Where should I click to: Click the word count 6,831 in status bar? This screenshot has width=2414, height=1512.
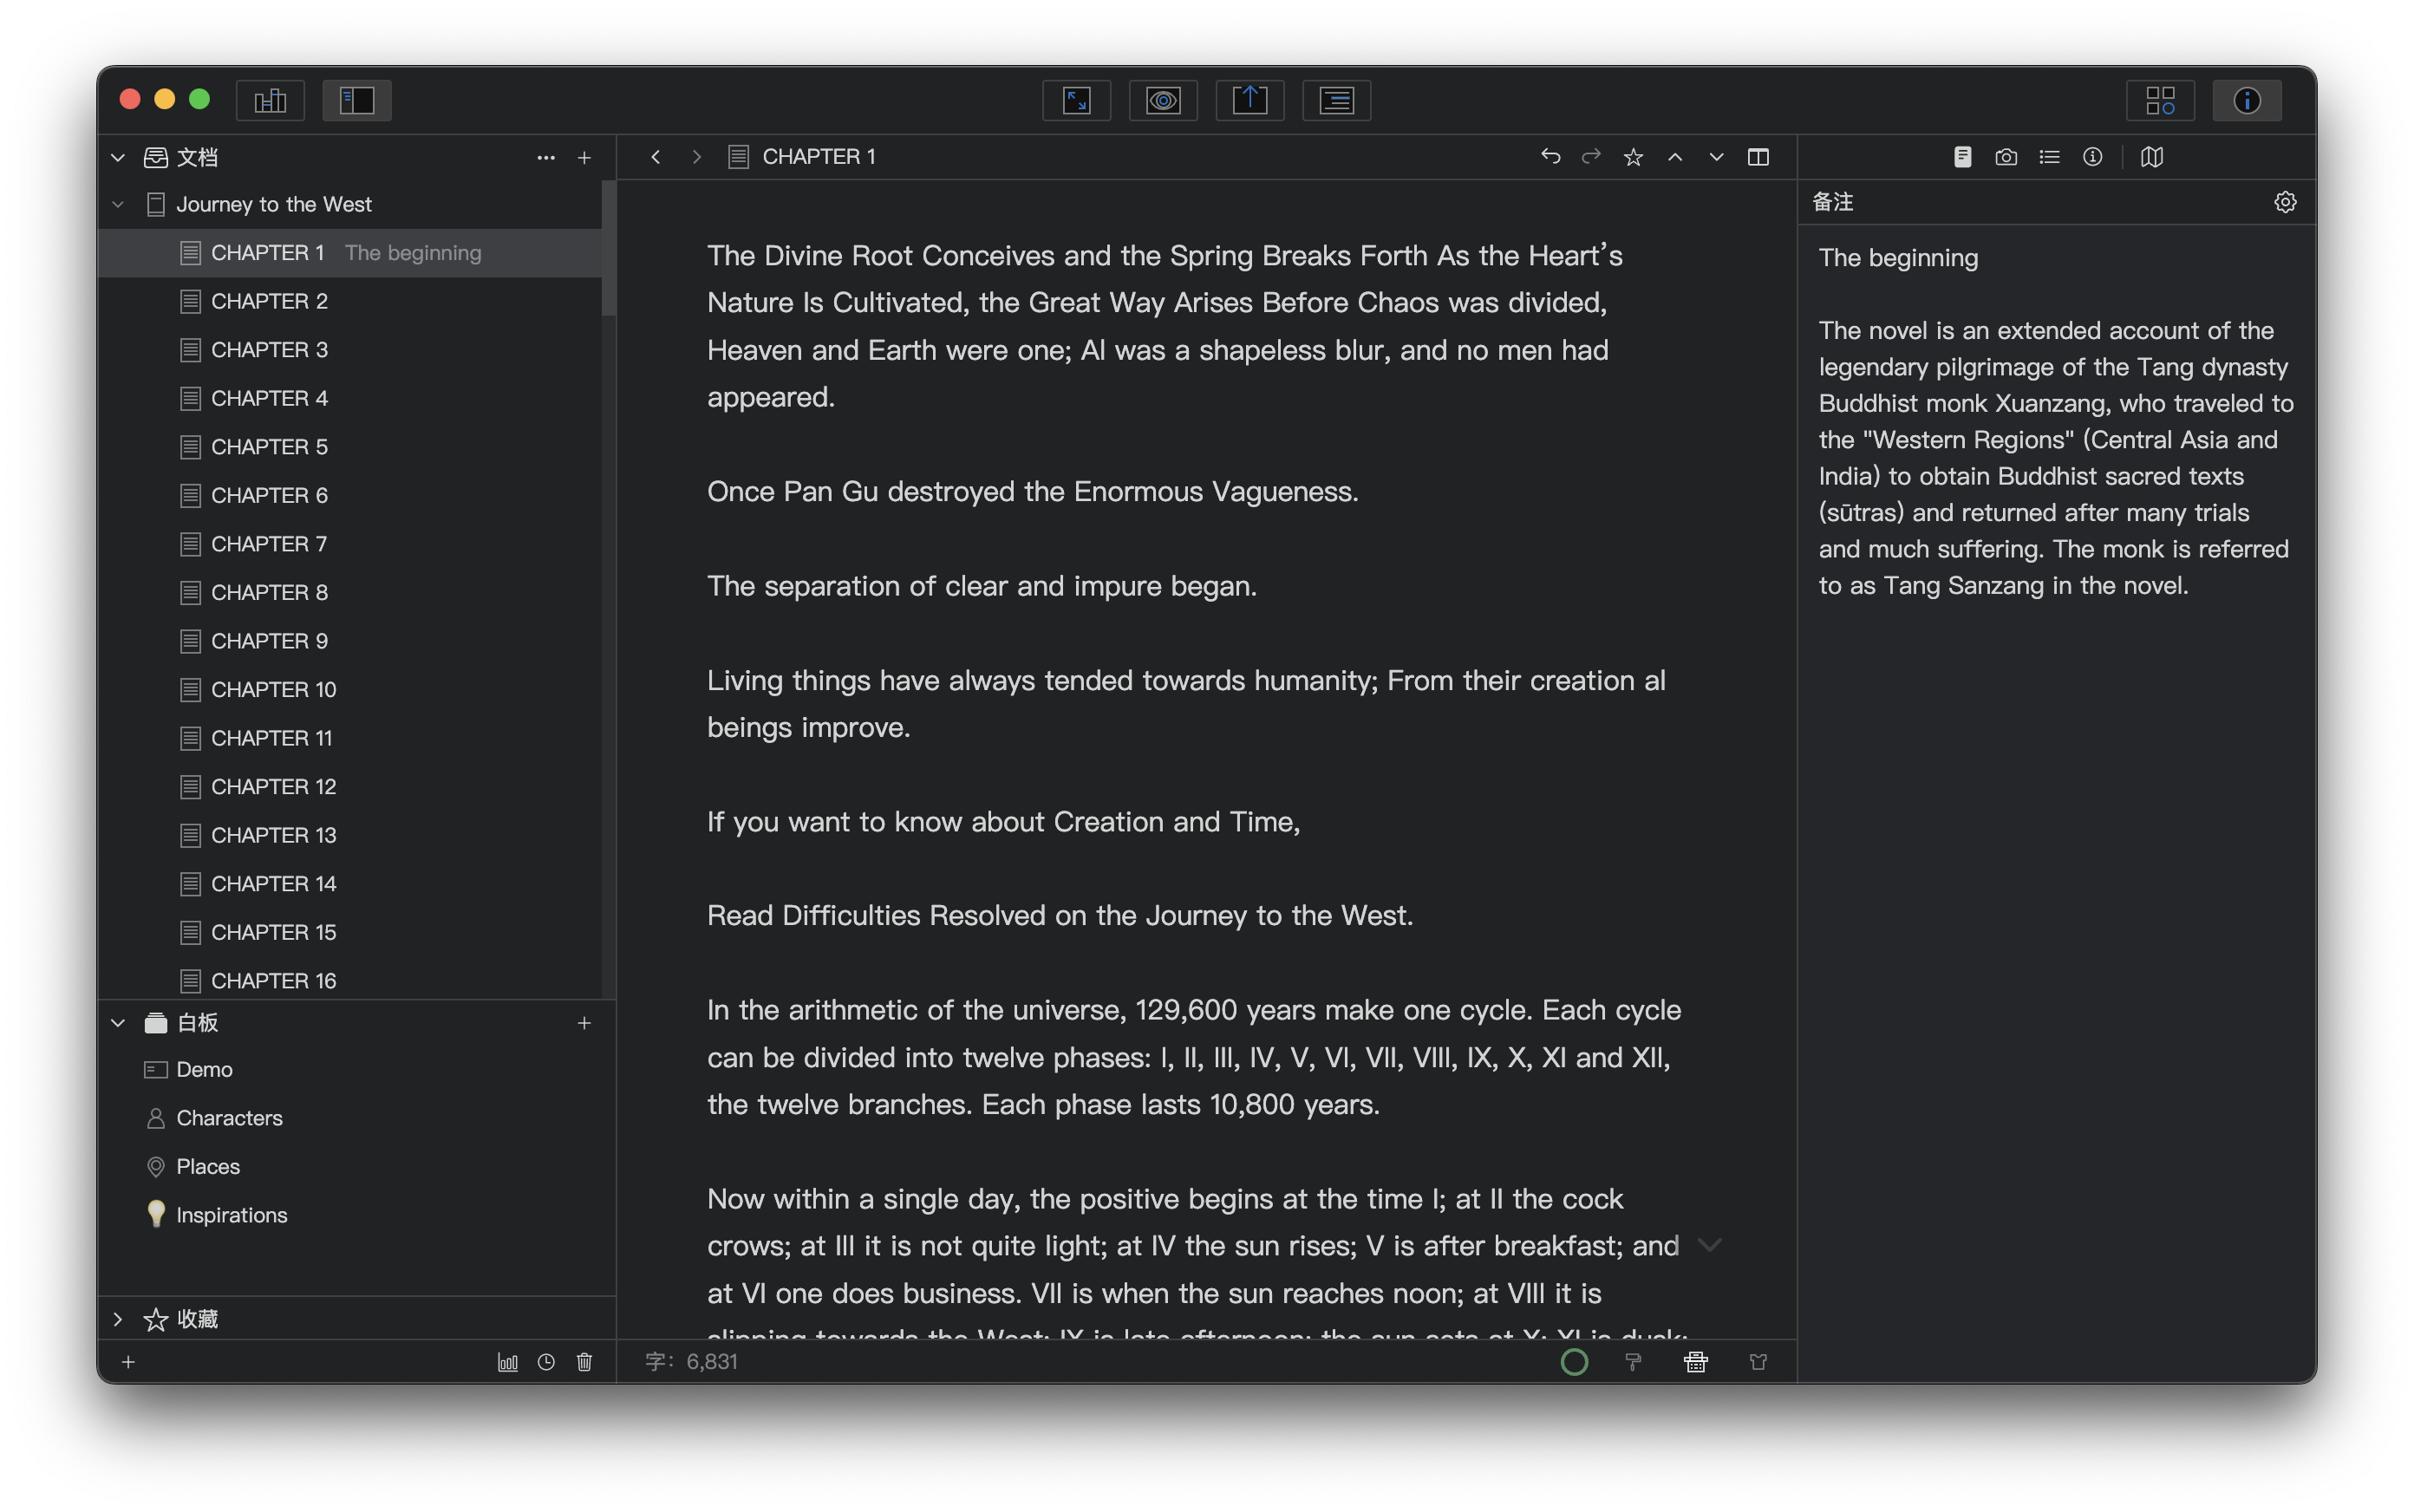point(692,1362)
